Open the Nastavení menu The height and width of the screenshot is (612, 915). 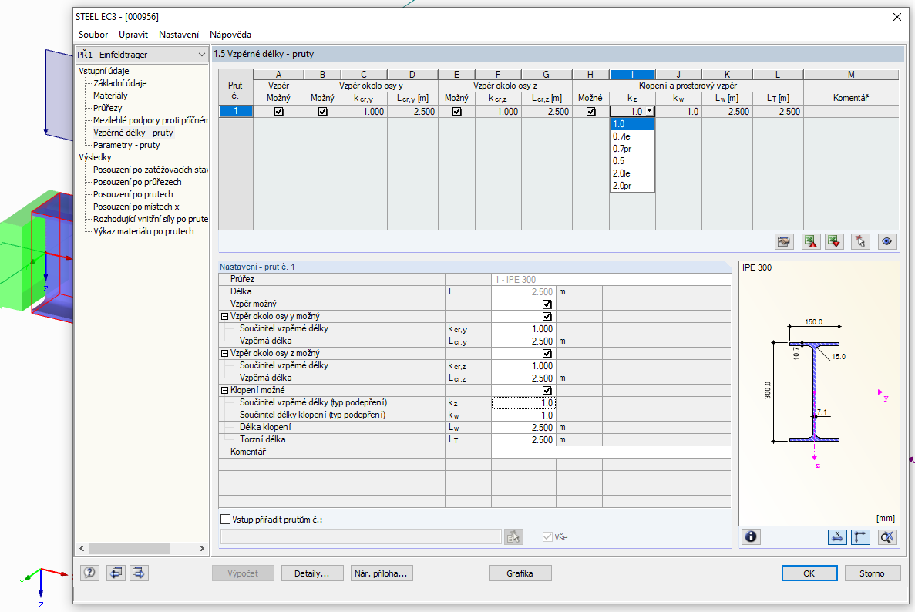pos(178,35)
